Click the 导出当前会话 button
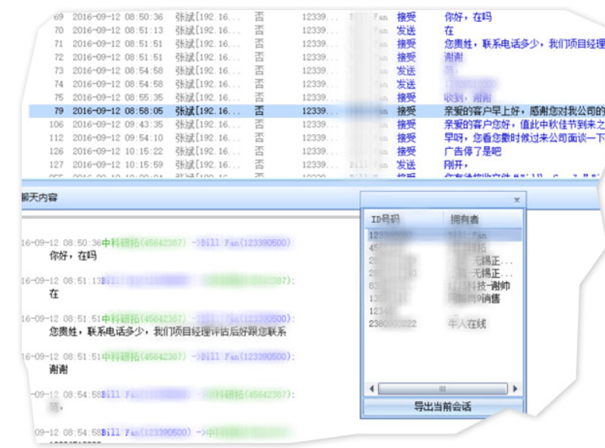 443,406
